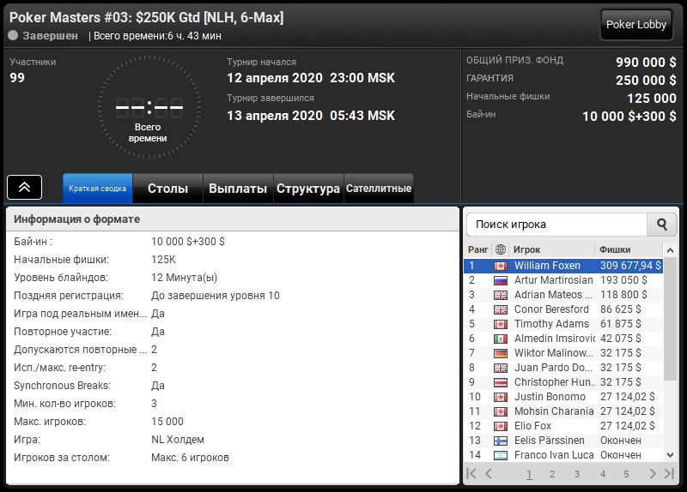Select the Сателлитные tab
The image size is (687, 492).
coord(379,189)
